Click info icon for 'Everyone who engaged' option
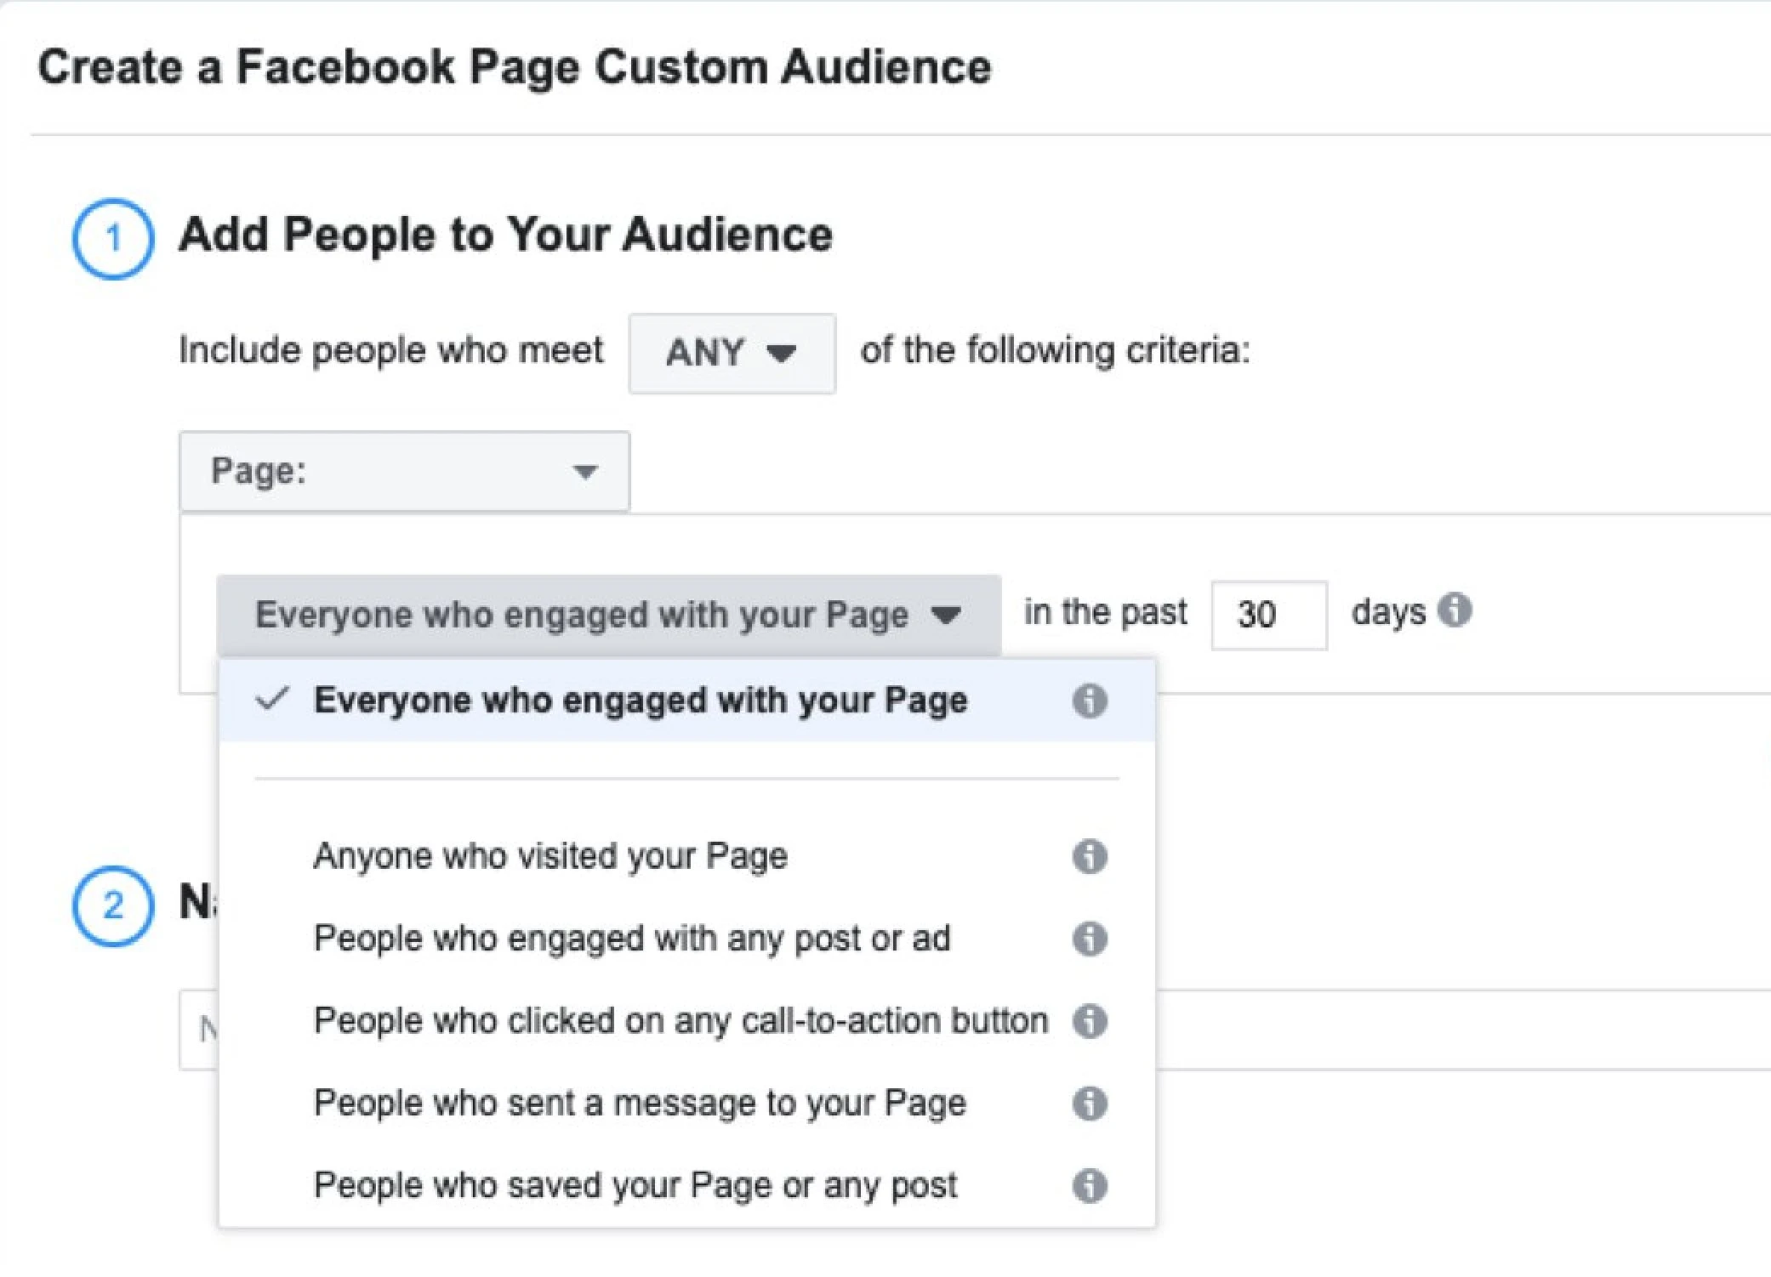The image size is (1771, 1277). (1089, 701)
